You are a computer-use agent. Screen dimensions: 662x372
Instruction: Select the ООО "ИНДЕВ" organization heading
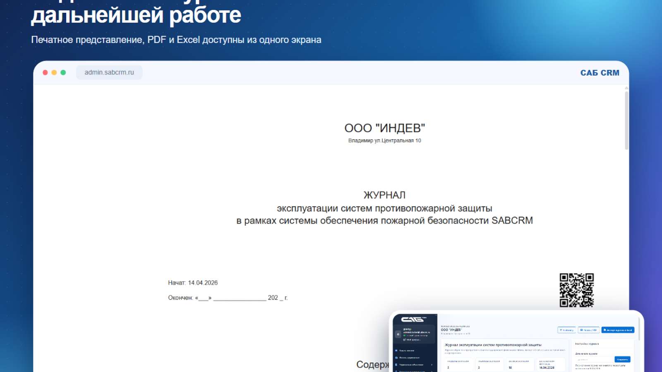coord(384,128)
